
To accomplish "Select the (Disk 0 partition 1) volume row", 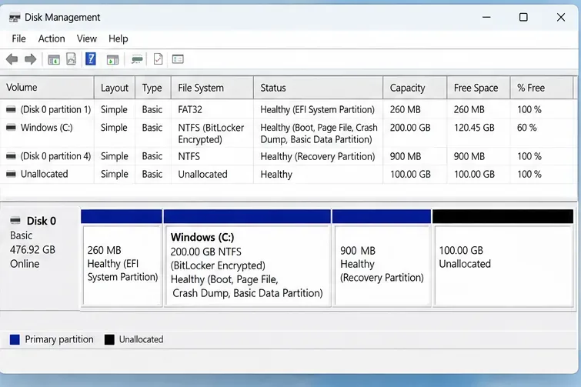I will pyautogui.click(x=286, y=109).
